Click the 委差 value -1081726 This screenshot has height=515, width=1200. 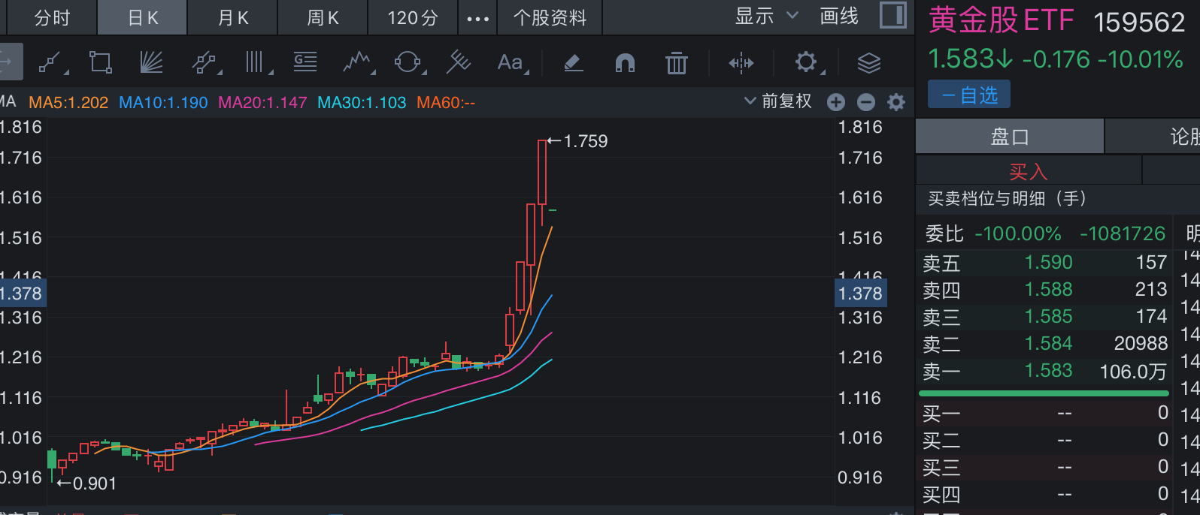[x=1123, y=234]
